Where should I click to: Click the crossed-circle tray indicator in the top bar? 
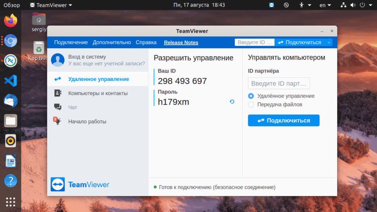[x=286, y=5]
